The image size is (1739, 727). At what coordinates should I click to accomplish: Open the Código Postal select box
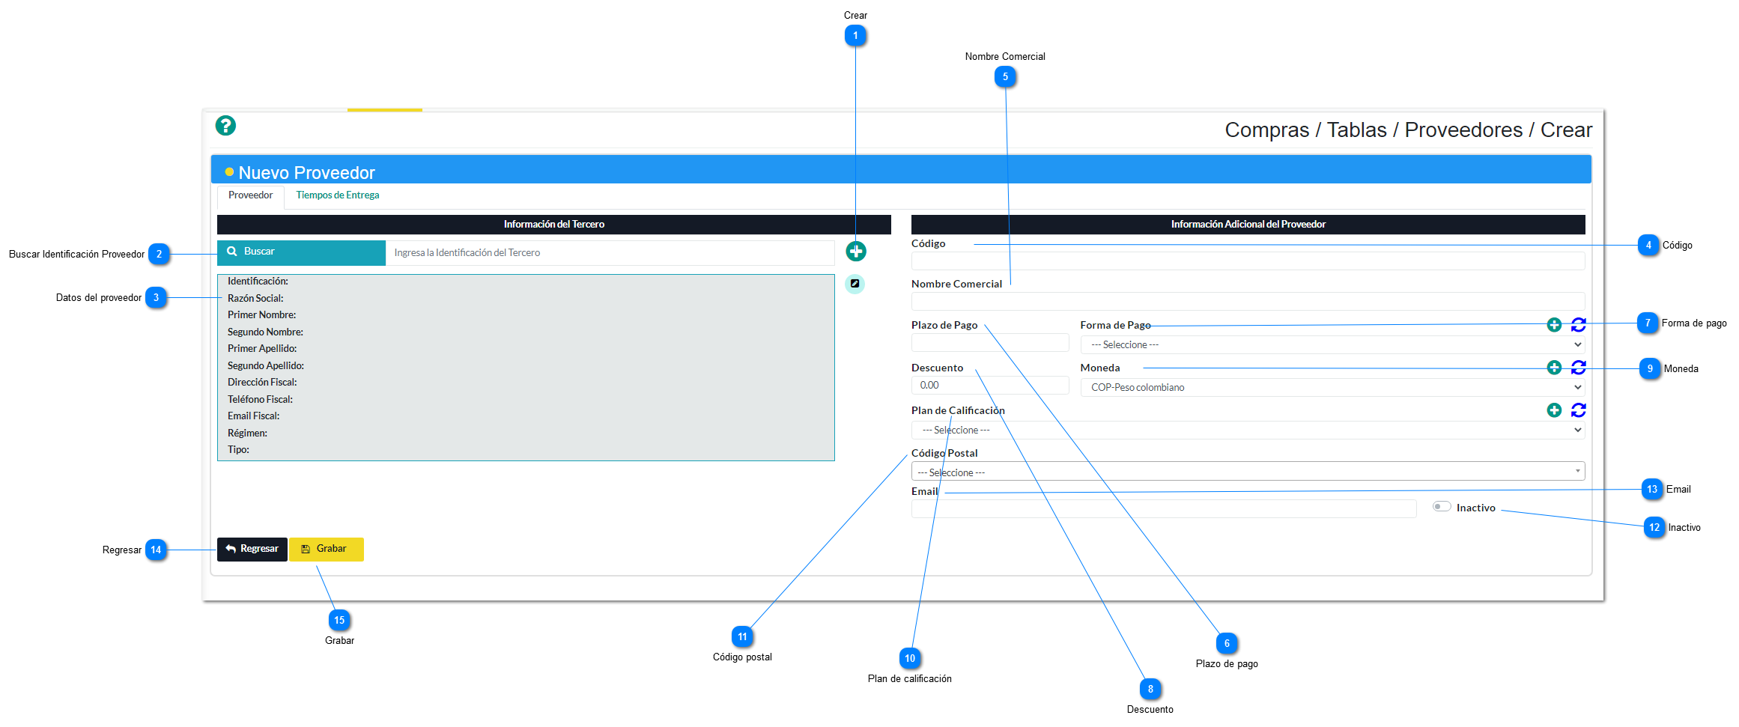tap(1248, 472)
